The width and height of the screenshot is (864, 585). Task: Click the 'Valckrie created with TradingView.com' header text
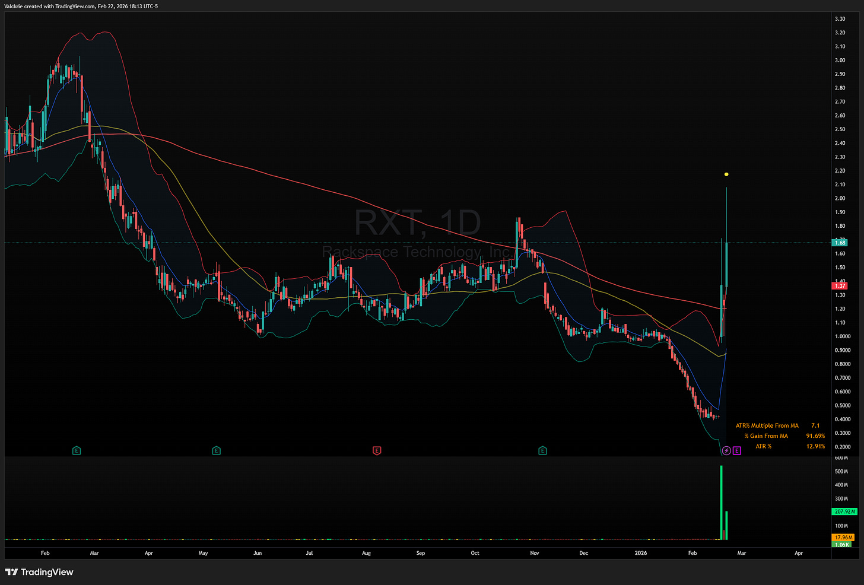50,6
